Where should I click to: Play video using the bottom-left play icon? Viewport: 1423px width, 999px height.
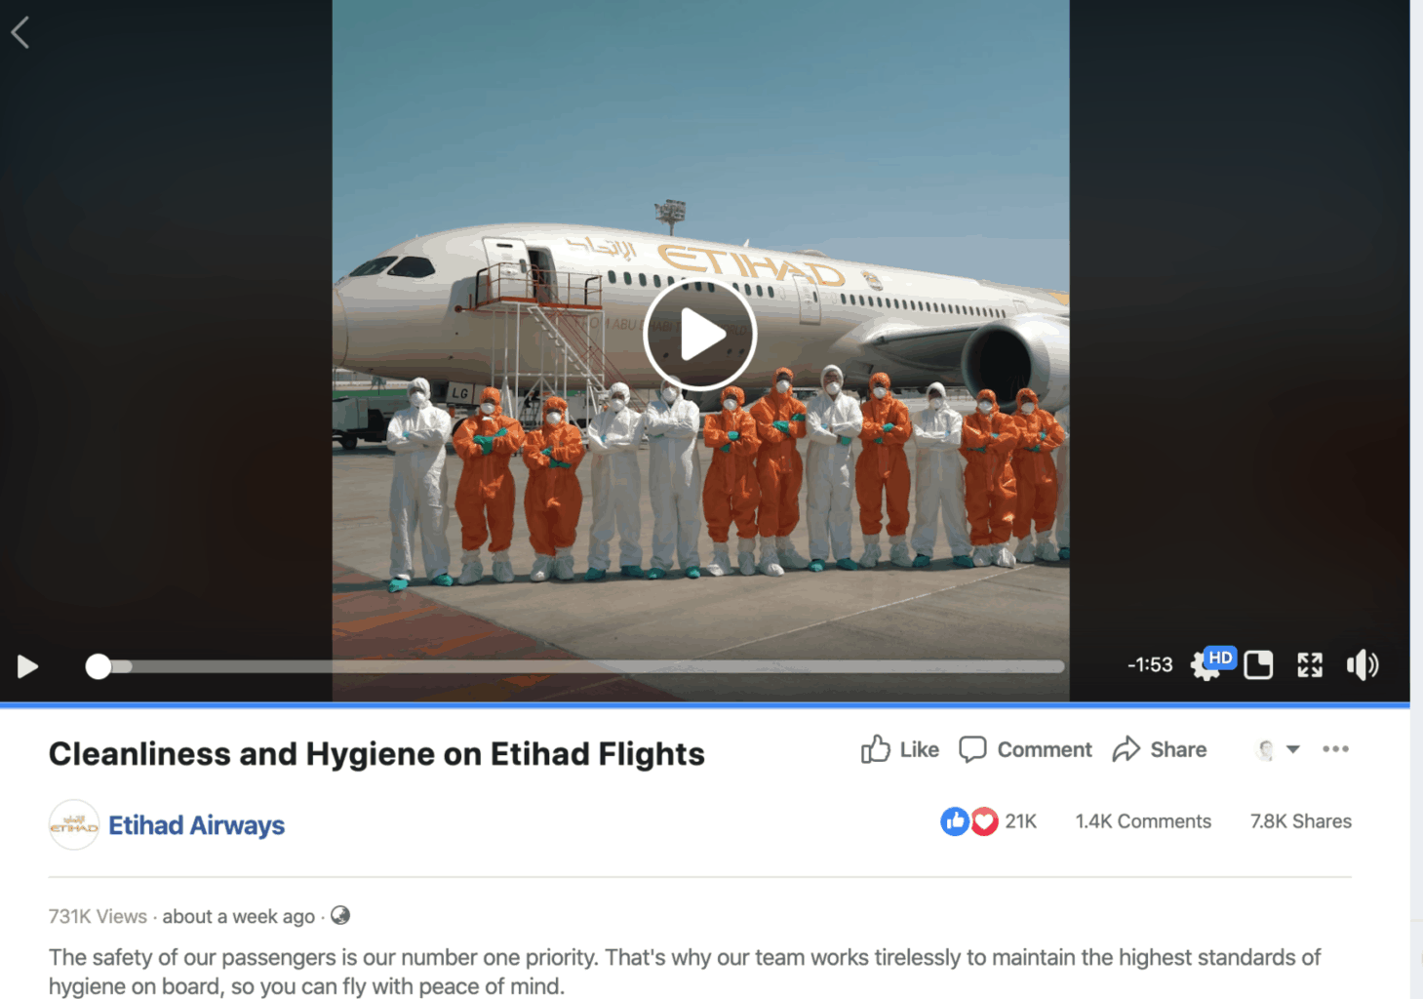click(27, 666)
